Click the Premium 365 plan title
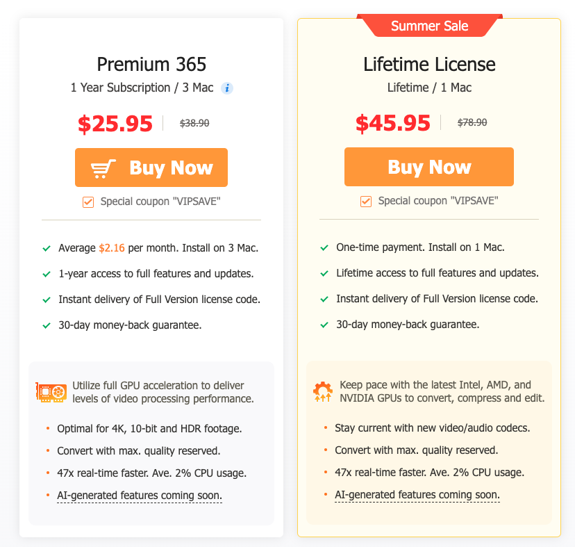575x547 pixels. [151, 65]
